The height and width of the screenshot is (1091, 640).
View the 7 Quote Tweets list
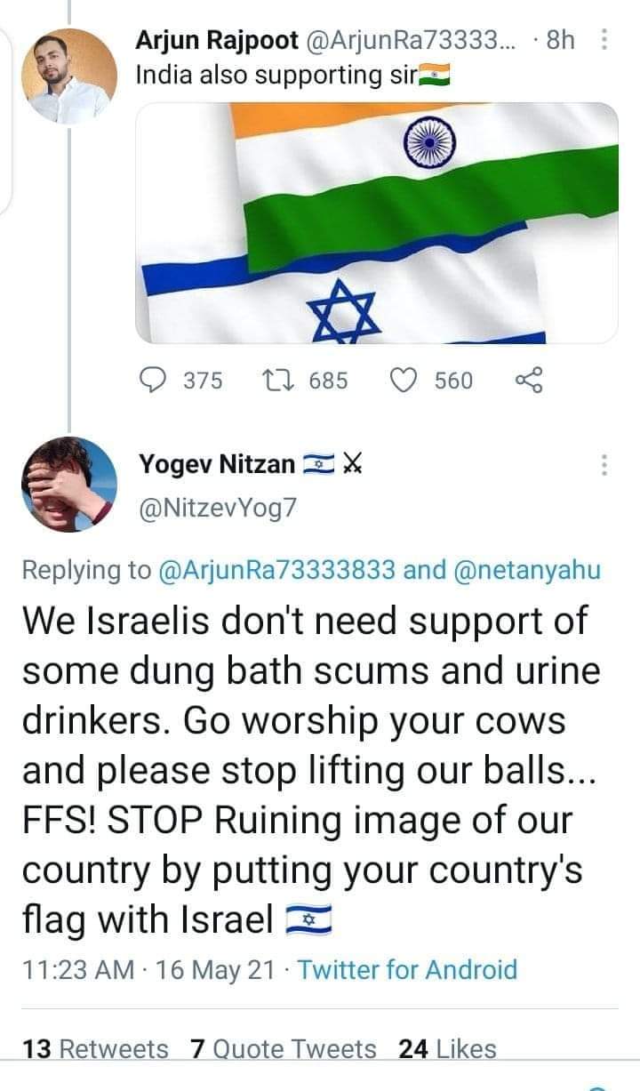tap(284, 1049)
